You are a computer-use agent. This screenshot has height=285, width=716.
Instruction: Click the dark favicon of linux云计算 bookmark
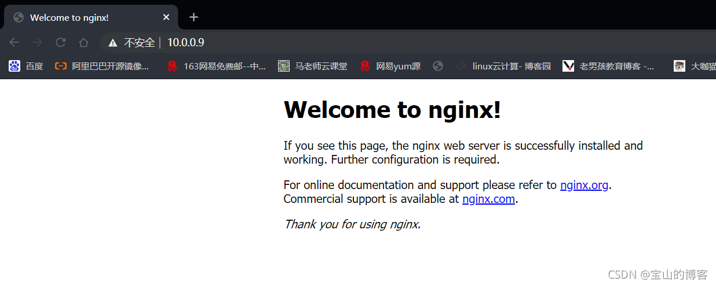click(461, 66)
